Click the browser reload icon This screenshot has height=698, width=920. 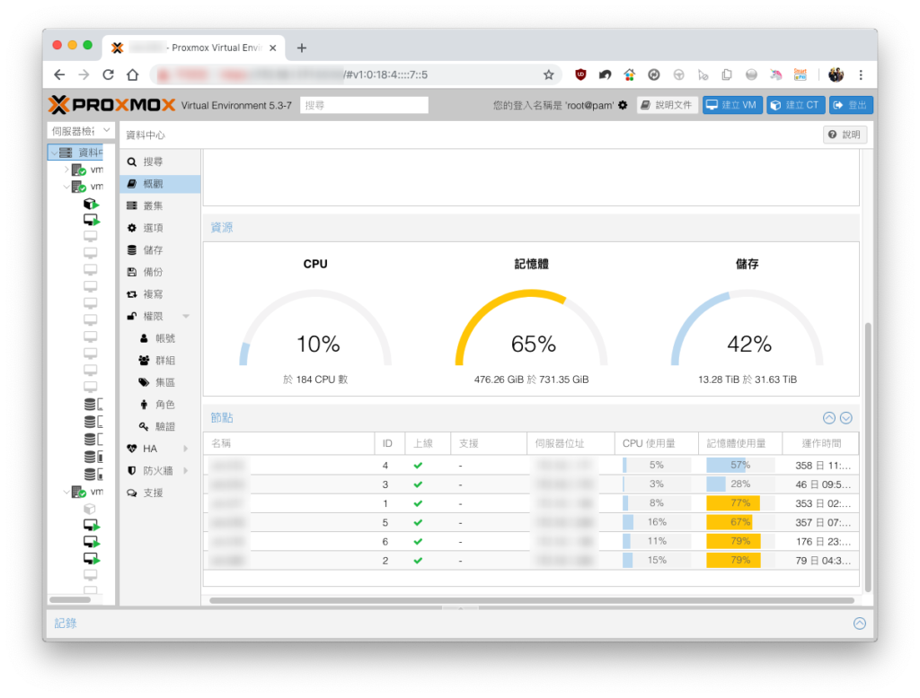[x=108, y=74]
